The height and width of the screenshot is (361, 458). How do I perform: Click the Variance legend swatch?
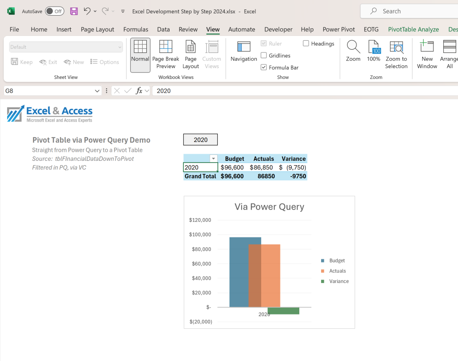pos(322,281)
